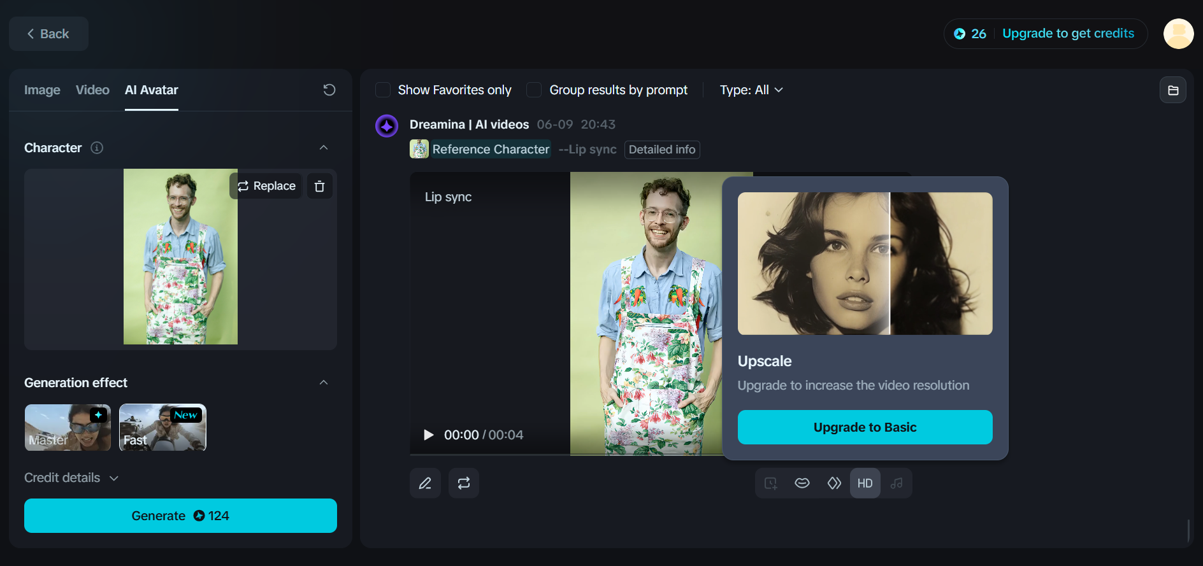Click the video progress bar
Viewport: 1203px width, 566px height.
(x=566, y=455)
